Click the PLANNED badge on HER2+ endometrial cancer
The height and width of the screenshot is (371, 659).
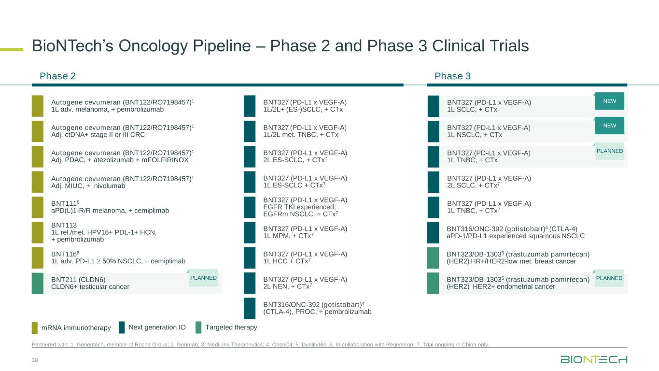click(609, 278)
